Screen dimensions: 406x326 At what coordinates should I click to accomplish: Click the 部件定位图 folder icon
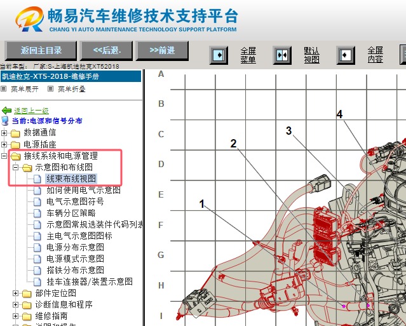27,294
